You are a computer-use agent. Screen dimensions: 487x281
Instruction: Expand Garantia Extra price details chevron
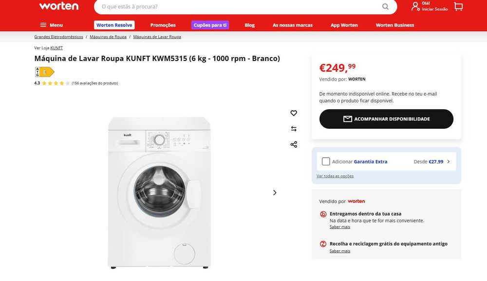coord(449,161)
